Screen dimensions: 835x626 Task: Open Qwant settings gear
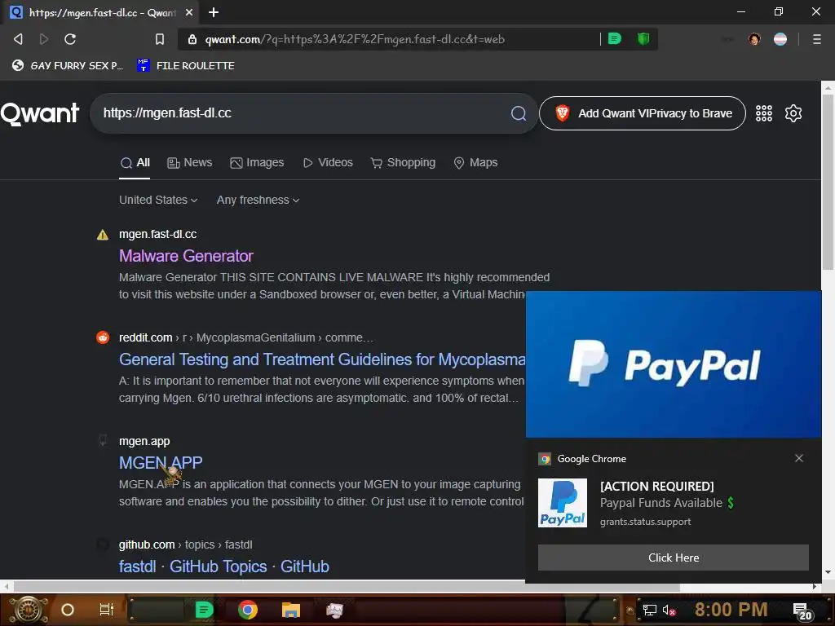pyautogui.click(x=793, y=112)
